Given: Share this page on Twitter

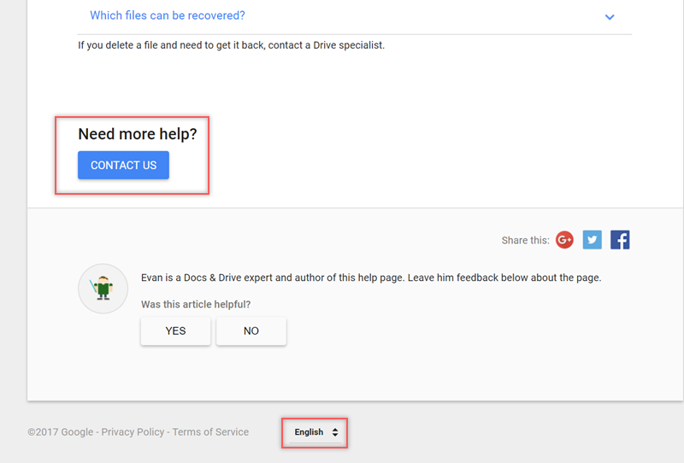Looking at the screenshot, I should click(x=593, y=240).
